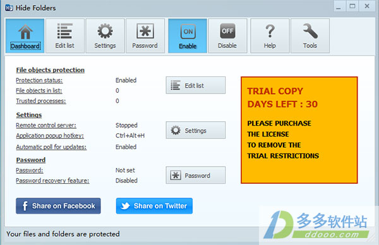The image size is (379, 245).
Task: Click the Settings button in dashboard panel
Action: [x=196, y=130]
